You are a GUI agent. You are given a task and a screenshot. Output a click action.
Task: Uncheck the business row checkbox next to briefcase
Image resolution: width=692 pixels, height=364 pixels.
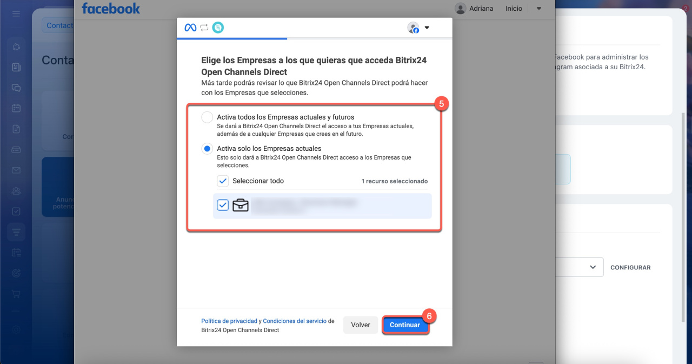click(x=223, y=206)
